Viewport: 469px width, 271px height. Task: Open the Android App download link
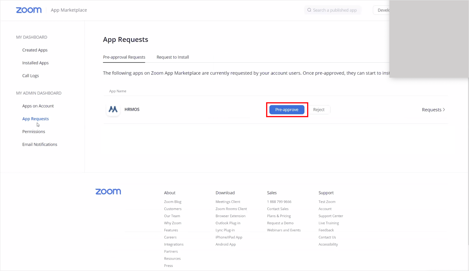pos(225,244)
